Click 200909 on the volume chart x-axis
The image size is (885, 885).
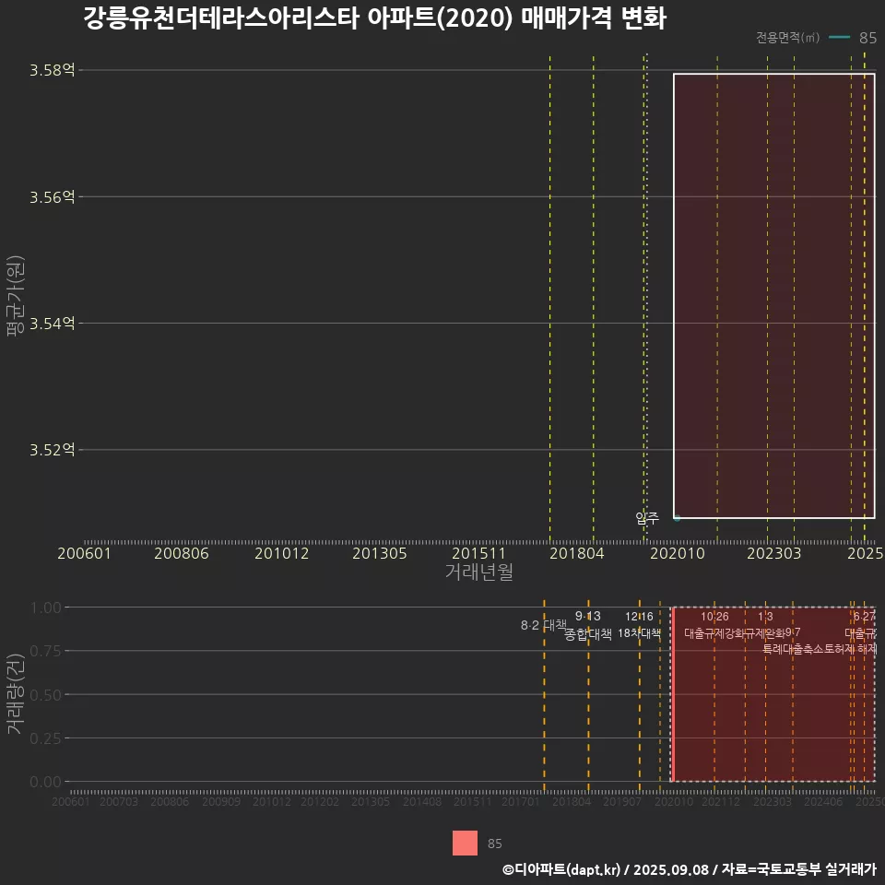click(221, 801)
